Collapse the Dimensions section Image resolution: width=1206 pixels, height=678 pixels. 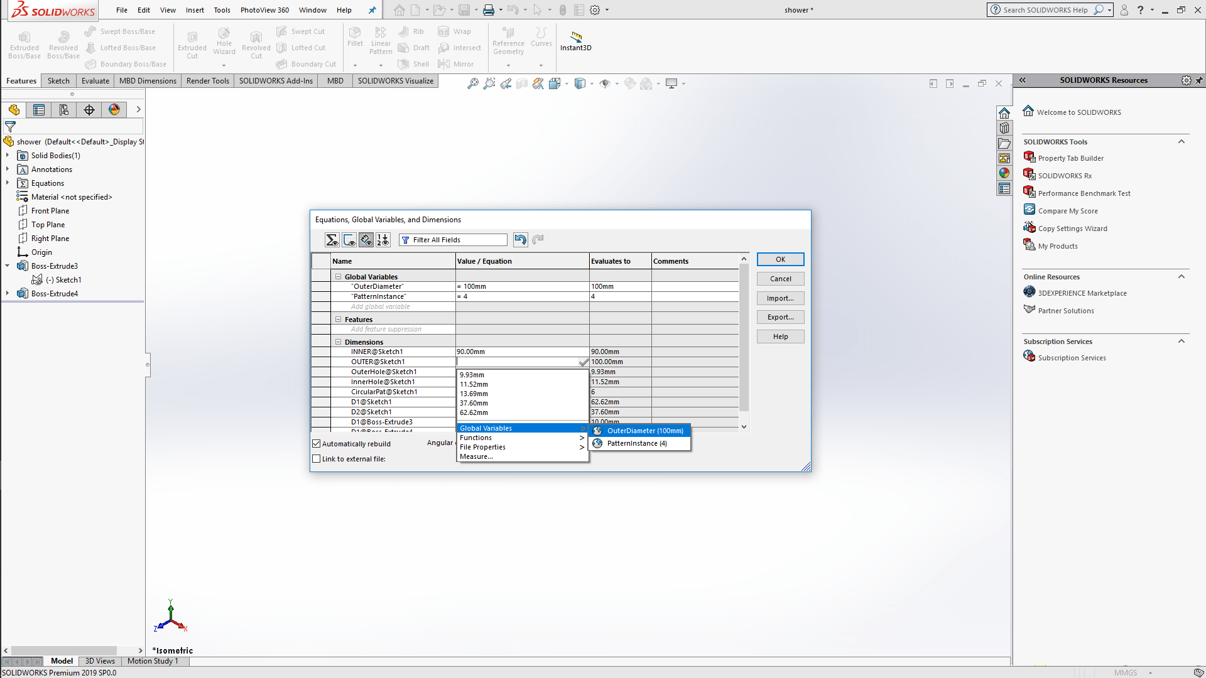click(x=339, y=342)
